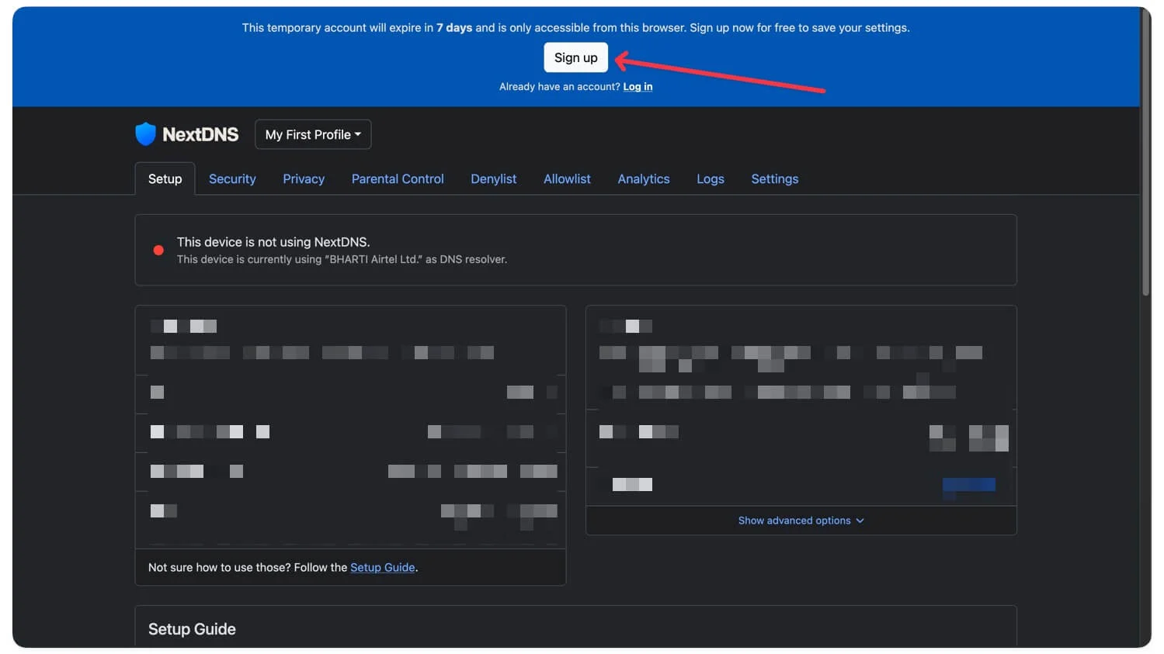Go to the Settings tab
This screenshot has width=1164, height=654.
[x=774, y=178]
